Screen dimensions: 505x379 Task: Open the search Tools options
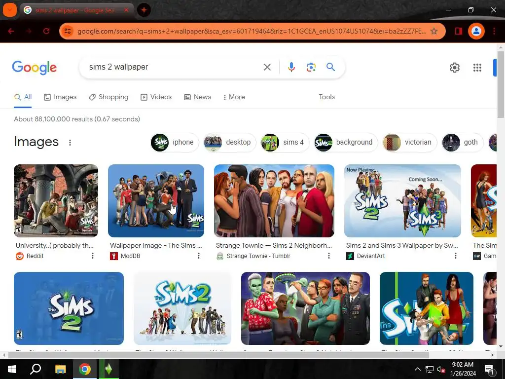(x=326, y=97)
